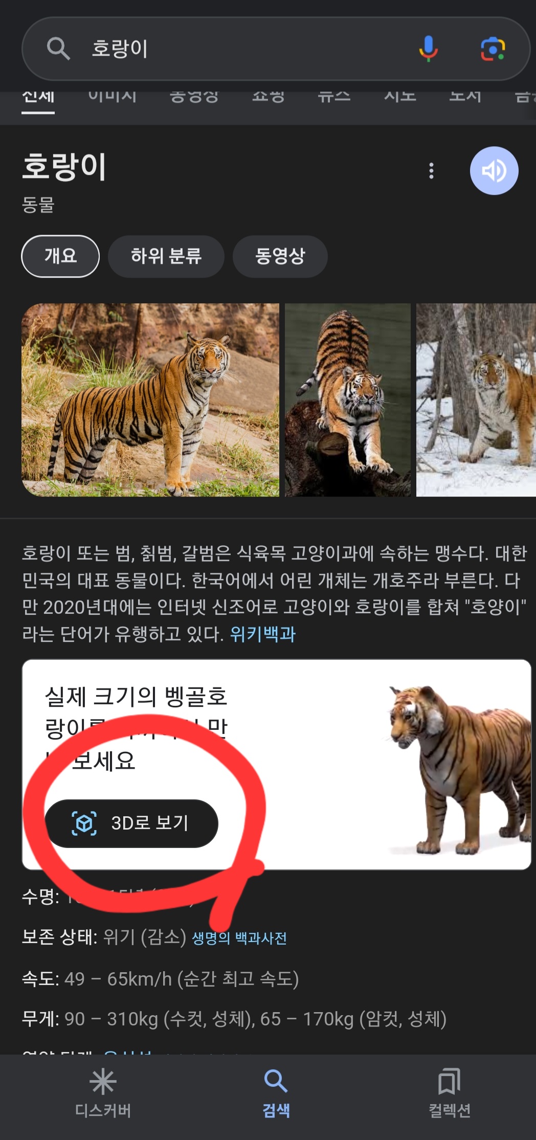Image resolution: width=536 pixels, height=1140 pixels.
Task: Open tiger in snow photo
Action: tap(476, 400)
